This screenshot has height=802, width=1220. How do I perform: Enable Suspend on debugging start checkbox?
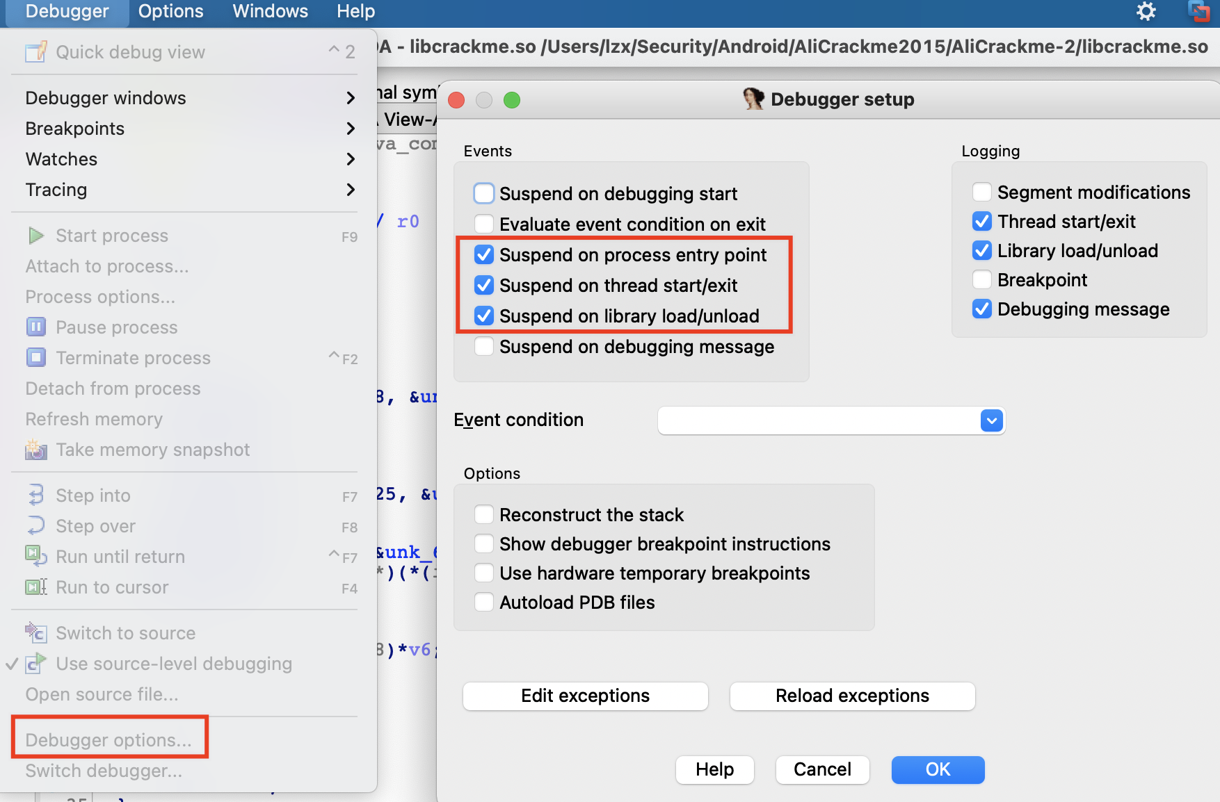484,193
